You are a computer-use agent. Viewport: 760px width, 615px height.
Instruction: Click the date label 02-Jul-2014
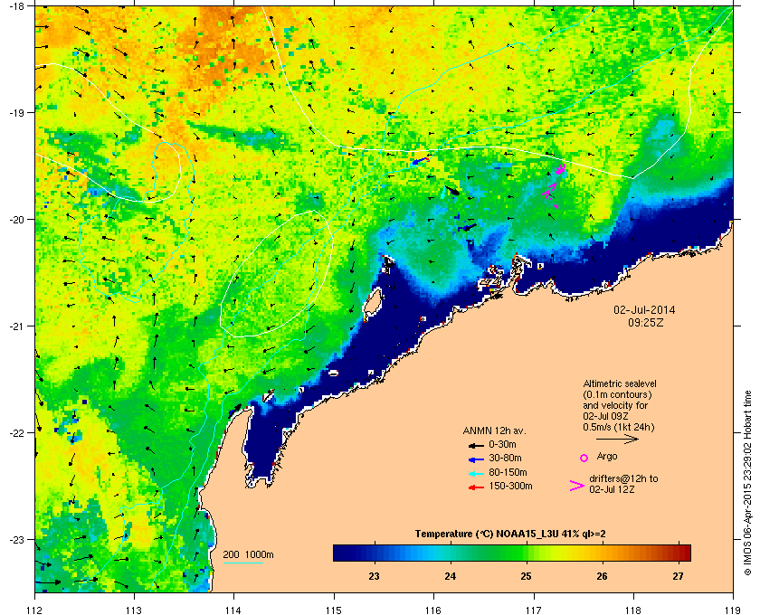point(644,309)
